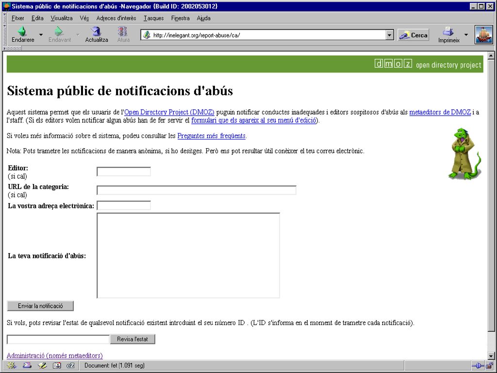The image size is (497, 373).
Task: Click the Atura stop icon
Action: (x=123, y=31)
